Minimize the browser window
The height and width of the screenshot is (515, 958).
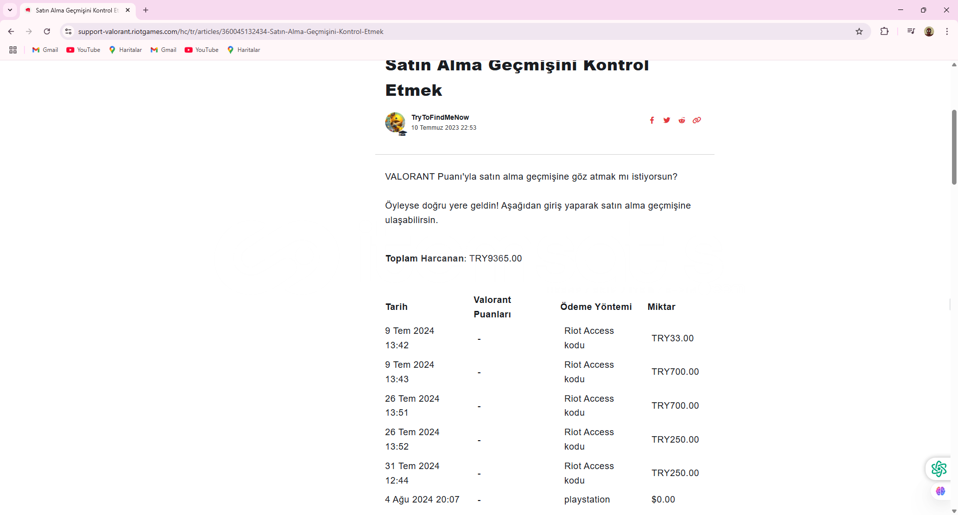click(901, 10)
